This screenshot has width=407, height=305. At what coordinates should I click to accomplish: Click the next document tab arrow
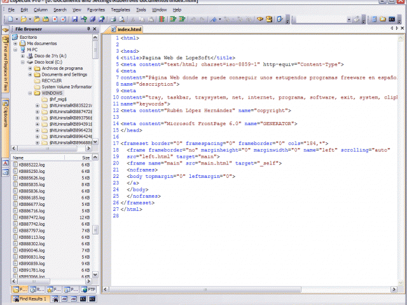click(397, 28)
